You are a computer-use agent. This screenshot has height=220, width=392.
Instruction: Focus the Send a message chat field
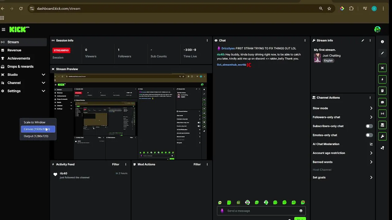261,211
